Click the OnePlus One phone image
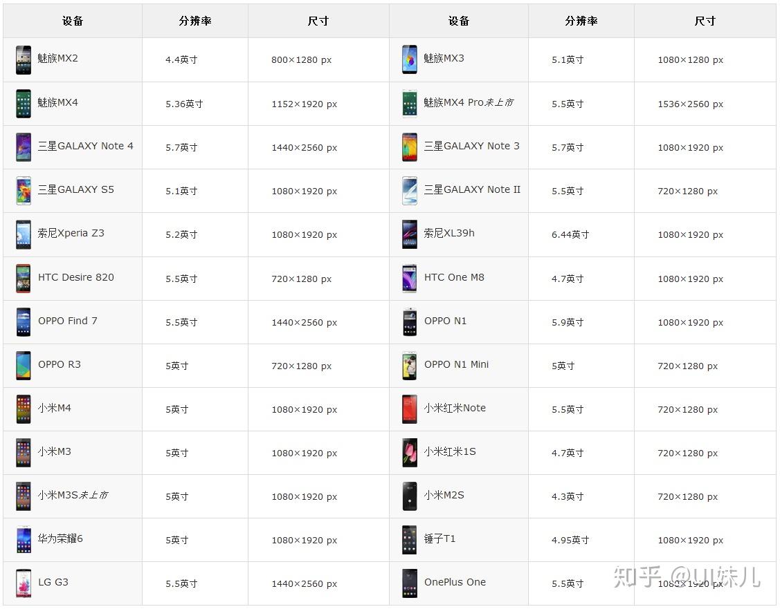The image size is (780, 609). tap(410, 583)
